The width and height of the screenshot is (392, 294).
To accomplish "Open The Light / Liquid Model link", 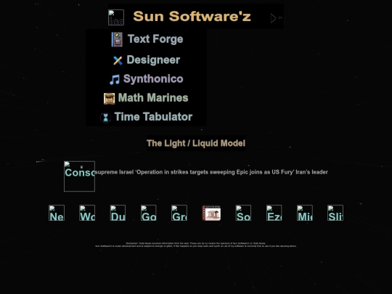I will (196, 143).
